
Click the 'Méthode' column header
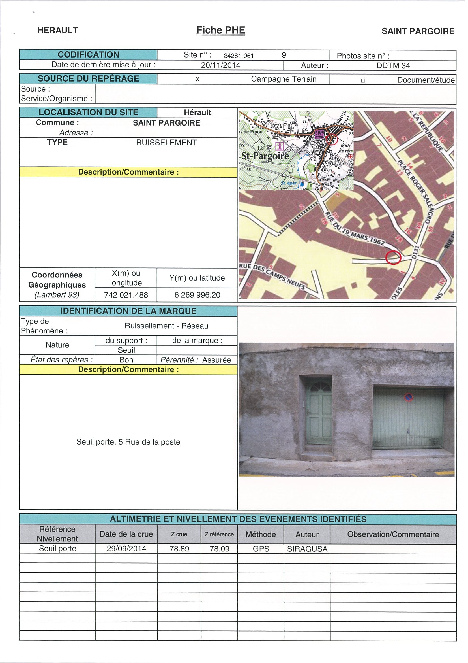261,534
